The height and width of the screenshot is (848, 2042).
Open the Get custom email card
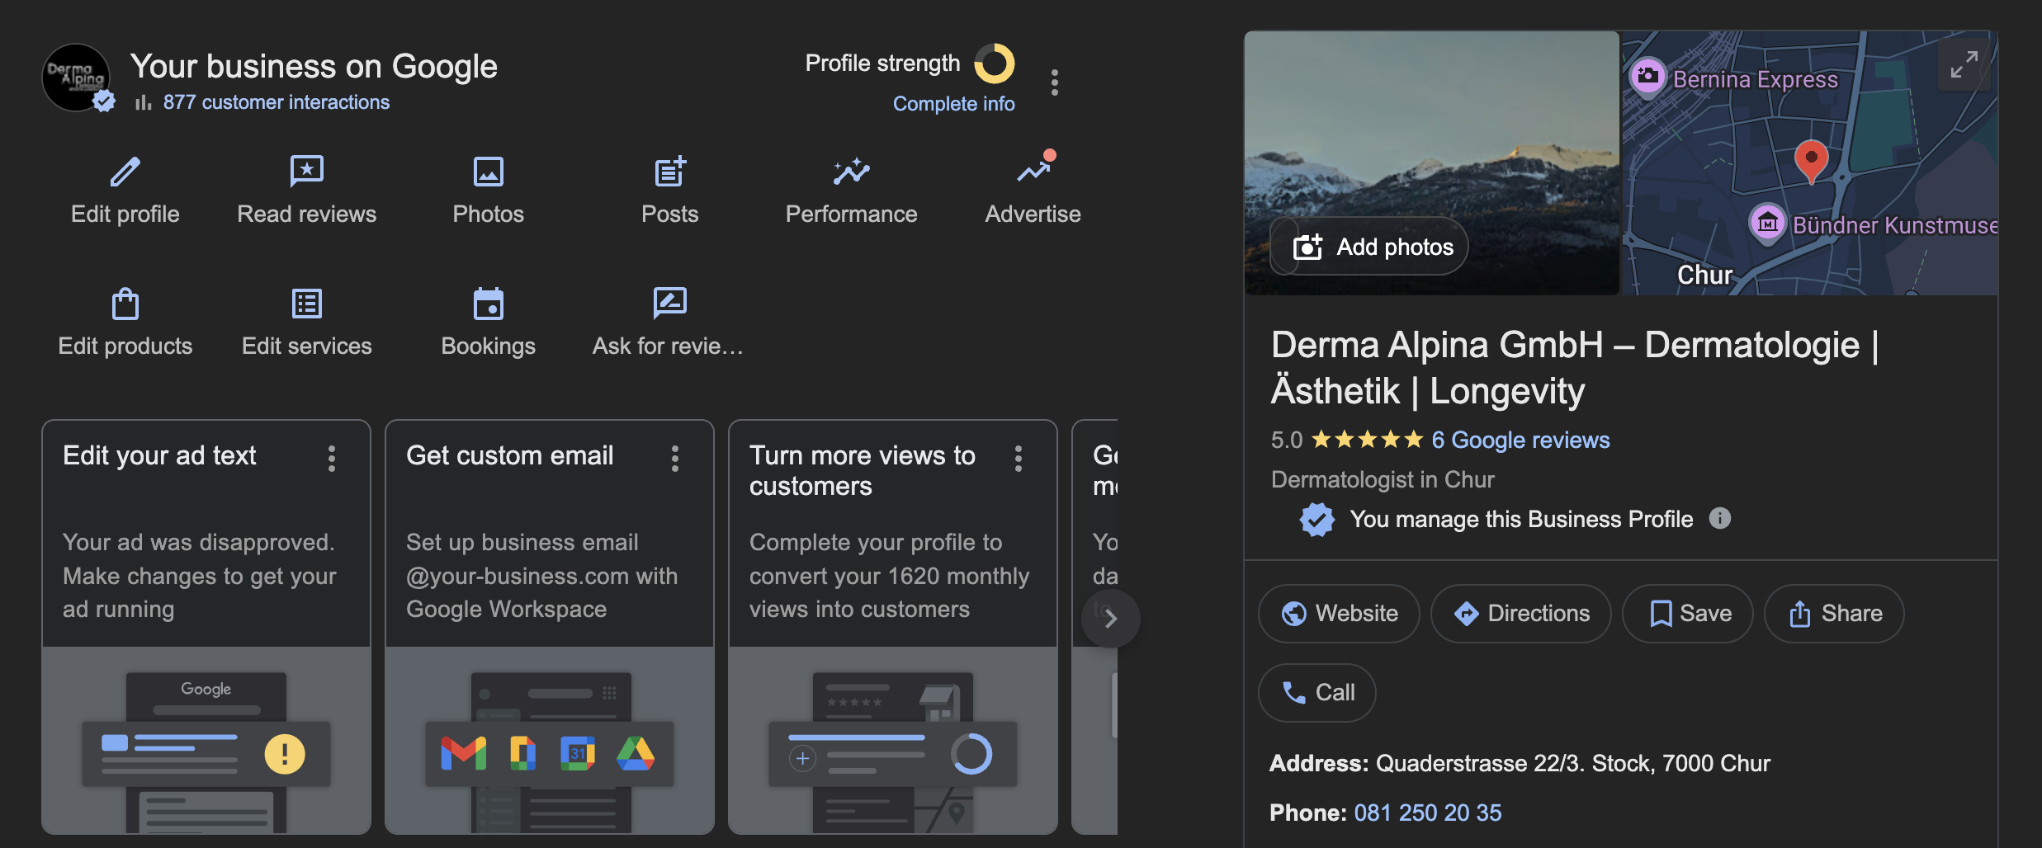[x=550, y=627]
